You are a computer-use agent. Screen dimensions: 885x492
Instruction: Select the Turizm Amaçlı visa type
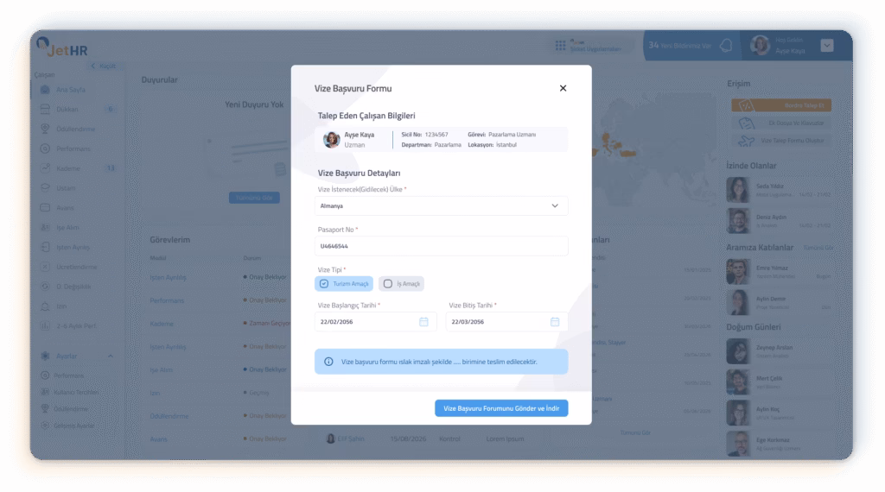[x=344, y=283]
